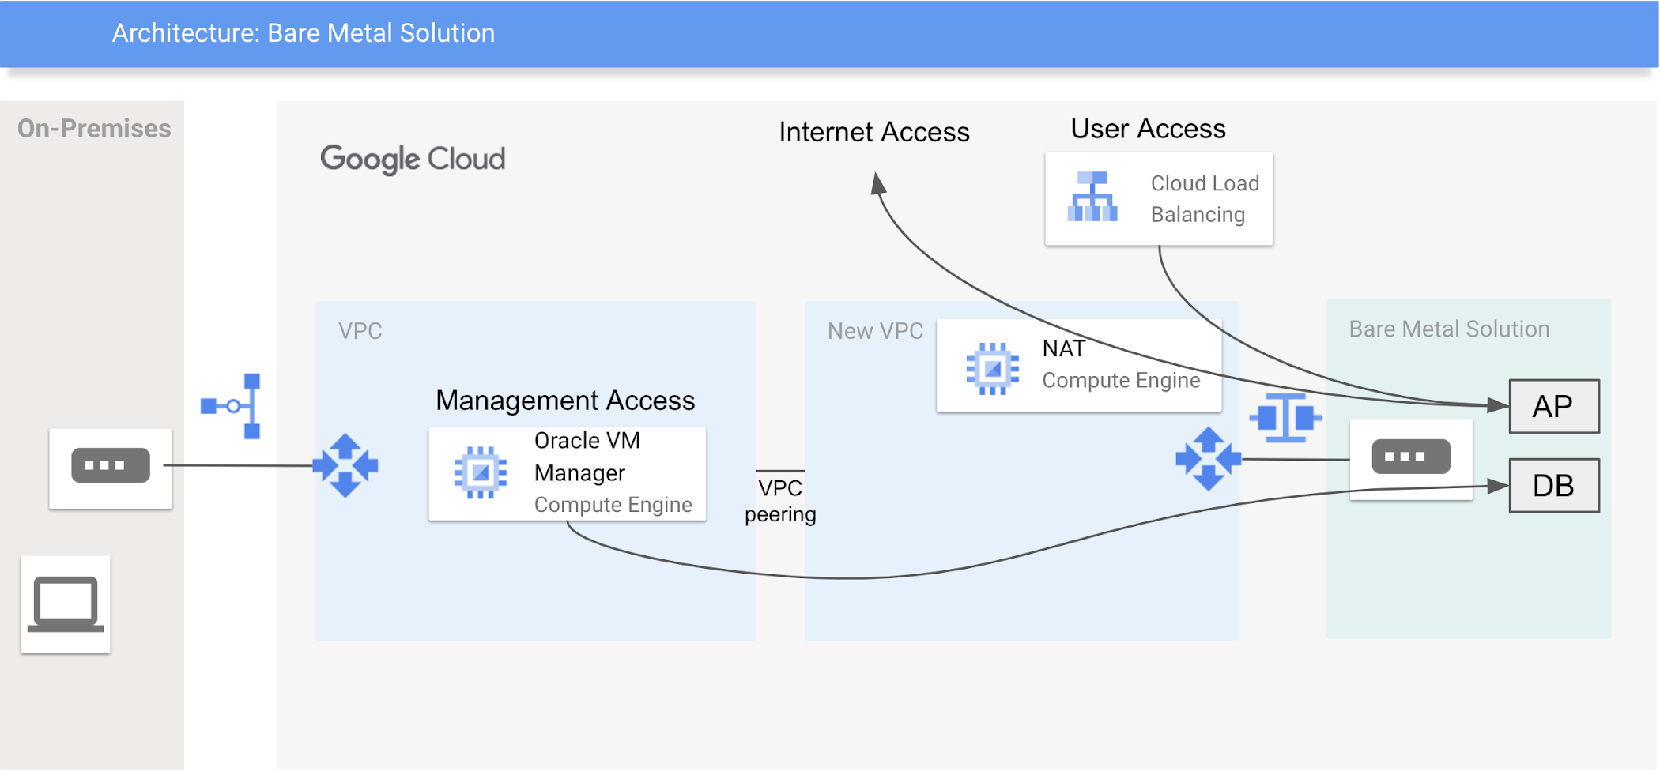Screen dimensions: 1660x771
Task: Click the Cloud Load Balancing icon
Action: click(x=1092, y=197)
